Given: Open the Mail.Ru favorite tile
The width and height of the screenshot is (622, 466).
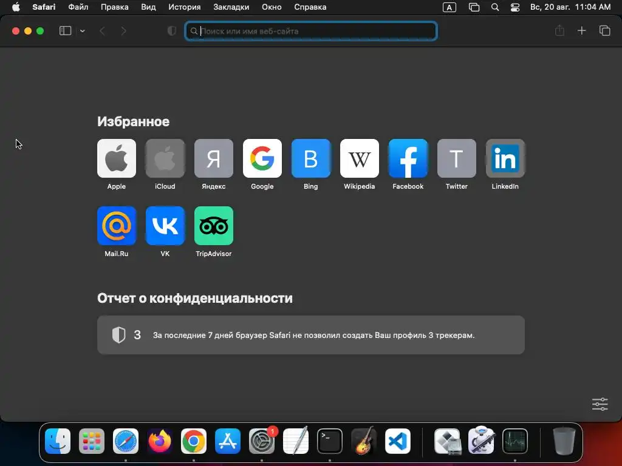Looking at the screenshot, I should click(x=116, y=226).
